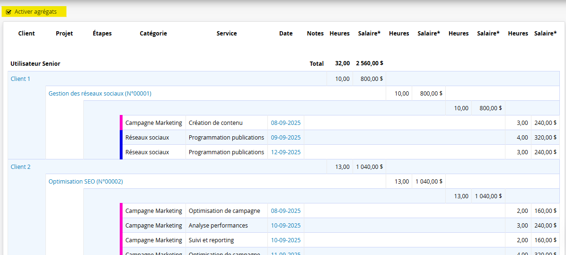Screen dimensions: 566x255
Task: Click the 09-09-2025 date link
Action: click(285, 138)
